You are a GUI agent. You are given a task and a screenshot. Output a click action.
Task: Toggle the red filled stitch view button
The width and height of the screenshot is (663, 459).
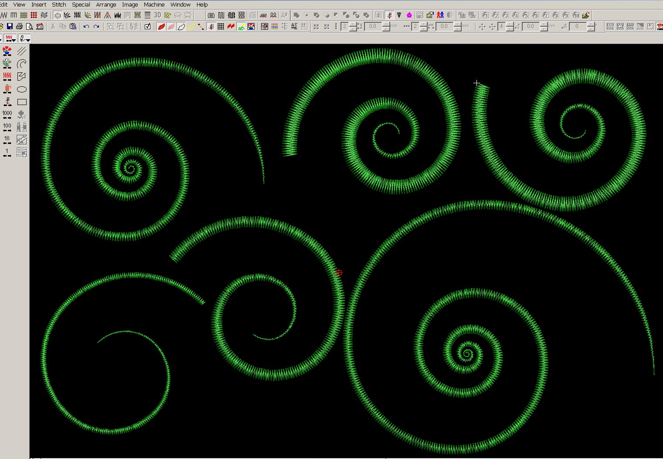pyautogui.click(x=161, y=27)
